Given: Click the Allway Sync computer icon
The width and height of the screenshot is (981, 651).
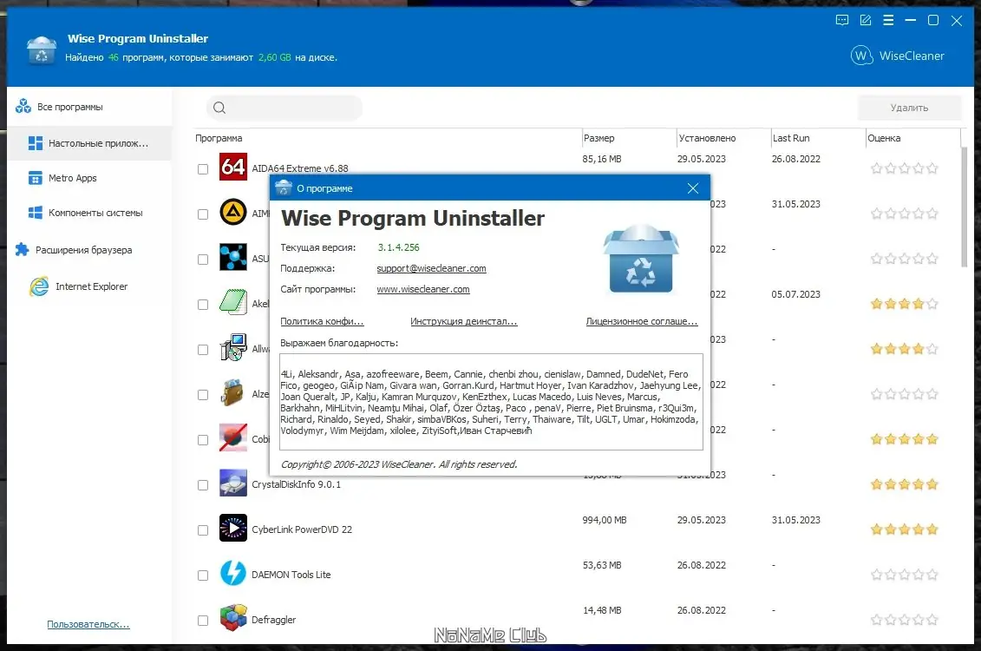Looking at the screenshot, I should click(x=232, y=347).
